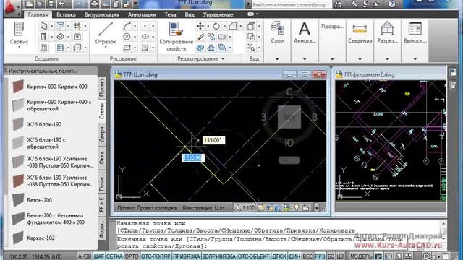463x260 pixels.
Task: Choose the Arc drawing tool
Action: (x=127, y=26)
